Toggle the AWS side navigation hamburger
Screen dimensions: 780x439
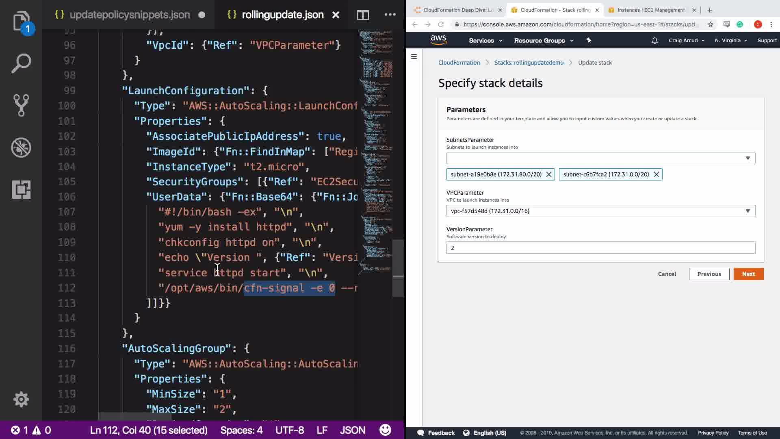tap(414, 57)
